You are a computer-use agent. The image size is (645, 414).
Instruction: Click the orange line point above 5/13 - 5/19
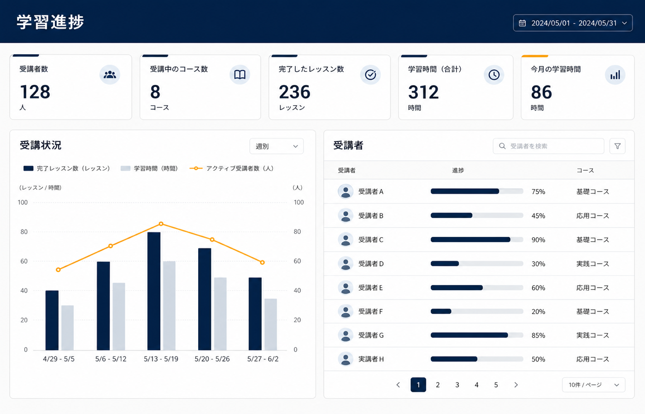click(161, 224)
